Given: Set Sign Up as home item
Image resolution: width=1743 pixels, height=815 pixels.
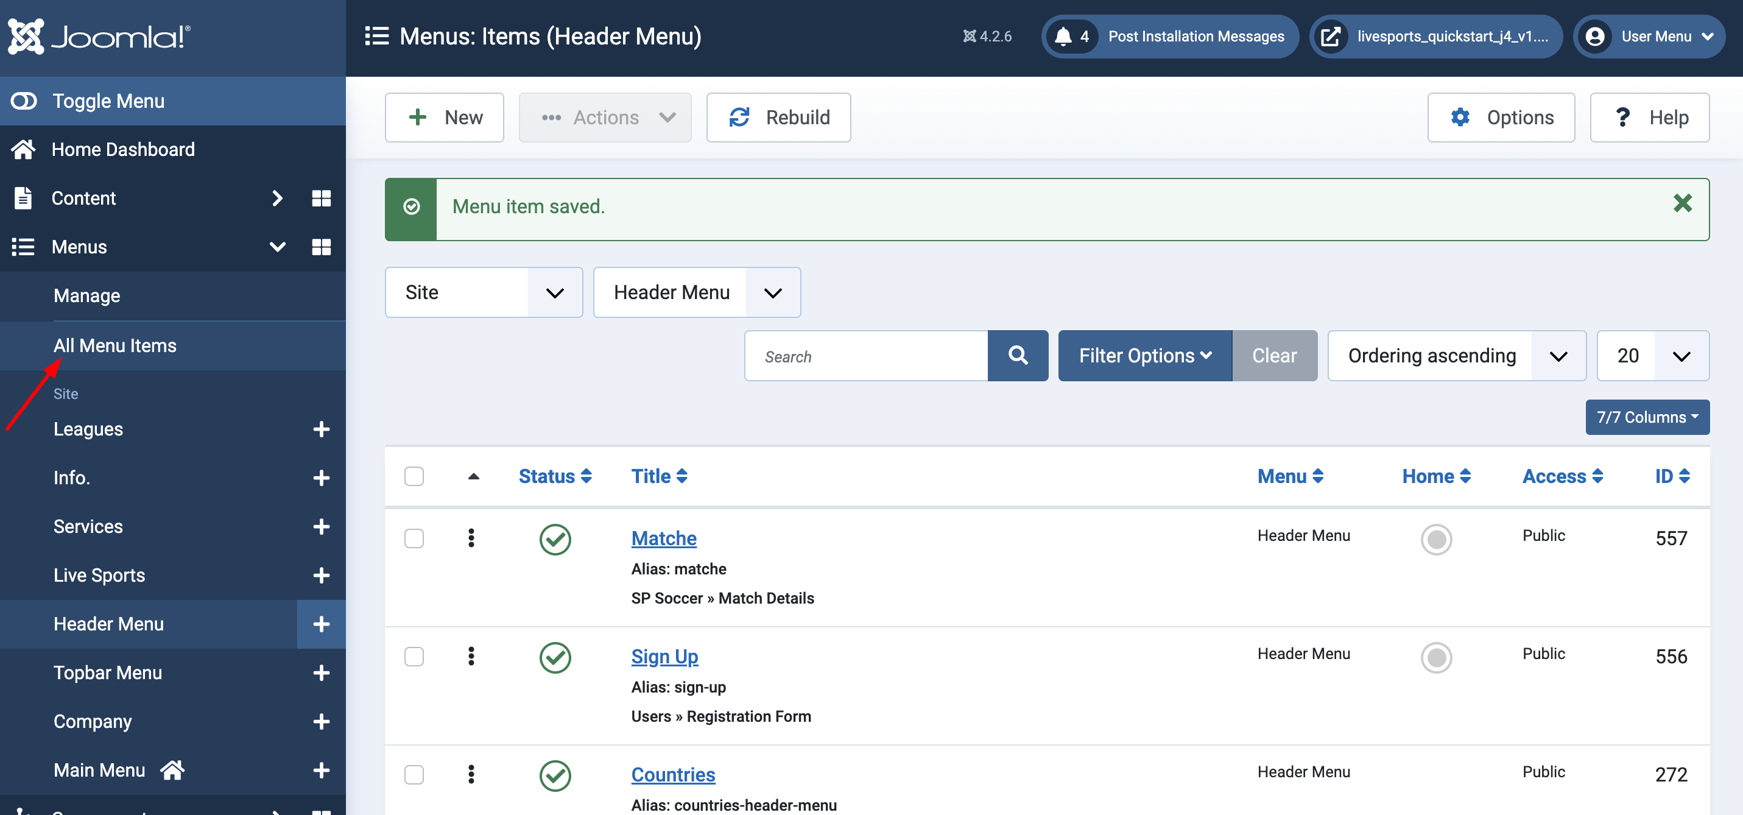Looking at the screenshot, I should click(1436, 657).
